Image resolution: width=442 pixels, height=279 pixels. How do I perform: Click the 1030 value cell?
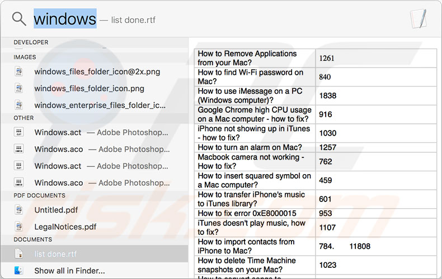377,133
